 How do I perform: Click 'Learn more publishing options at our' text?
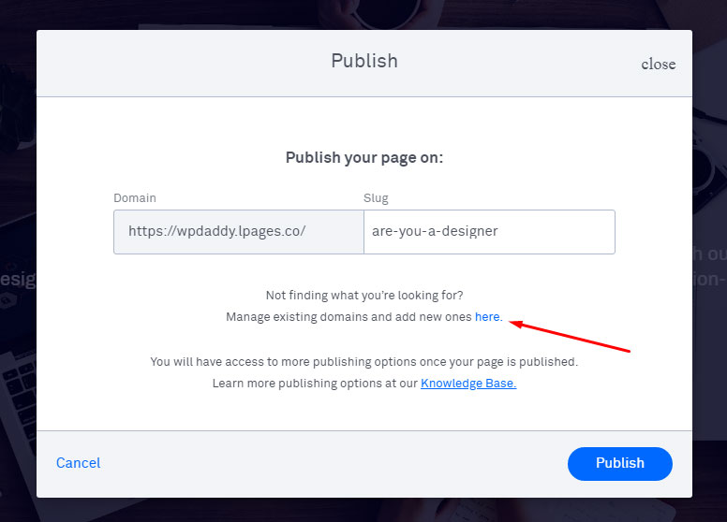(x=315, y=384)
